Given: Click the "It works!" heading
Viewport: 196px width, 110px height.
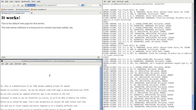Looking at the screenshot, I should pos(11,18).
